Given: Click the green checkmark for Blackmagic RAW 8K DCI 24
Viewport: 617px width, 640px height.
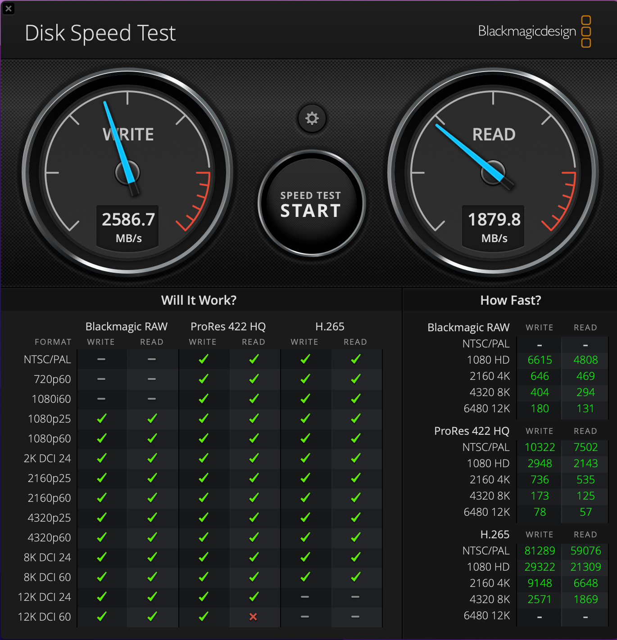Looking at the screenshot, I should point(101,557).
